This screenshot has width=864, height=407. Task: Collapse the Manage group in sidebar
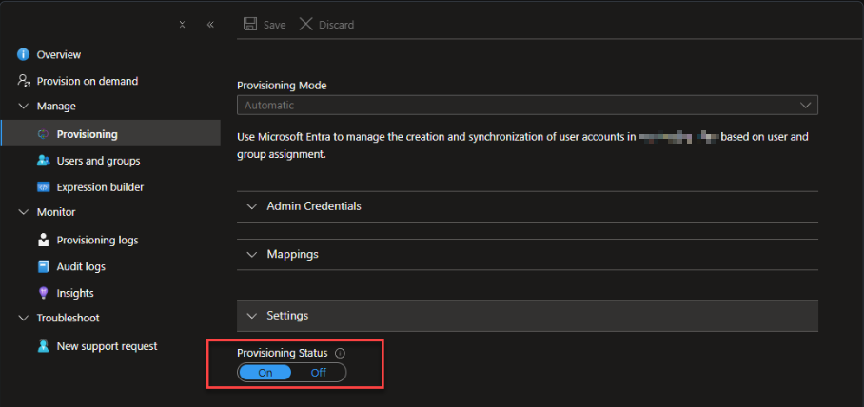click(x=24, y=107)
